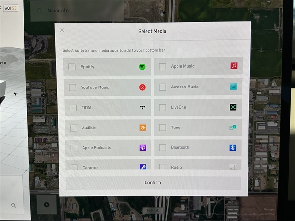The image size is (295, 221).
Task: Click the YouTube Music label text
Action: [x=95, y=87]
